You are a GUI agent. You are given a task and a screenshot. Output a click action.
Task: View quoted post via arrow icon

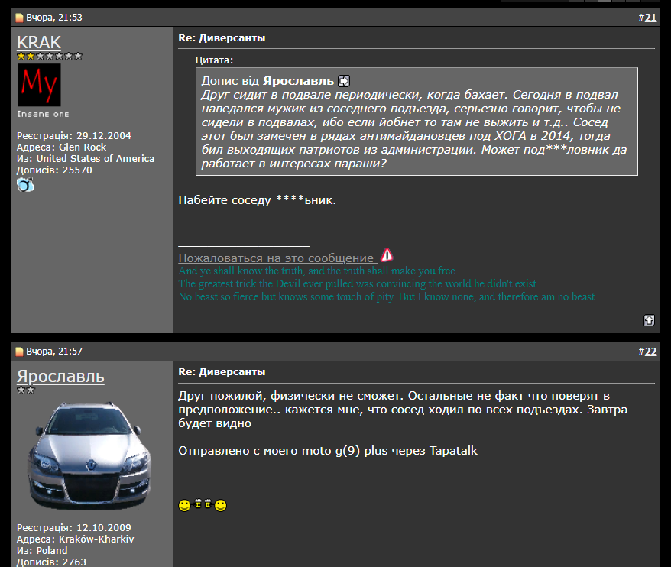pyautogui.click(x=344, y=81)
